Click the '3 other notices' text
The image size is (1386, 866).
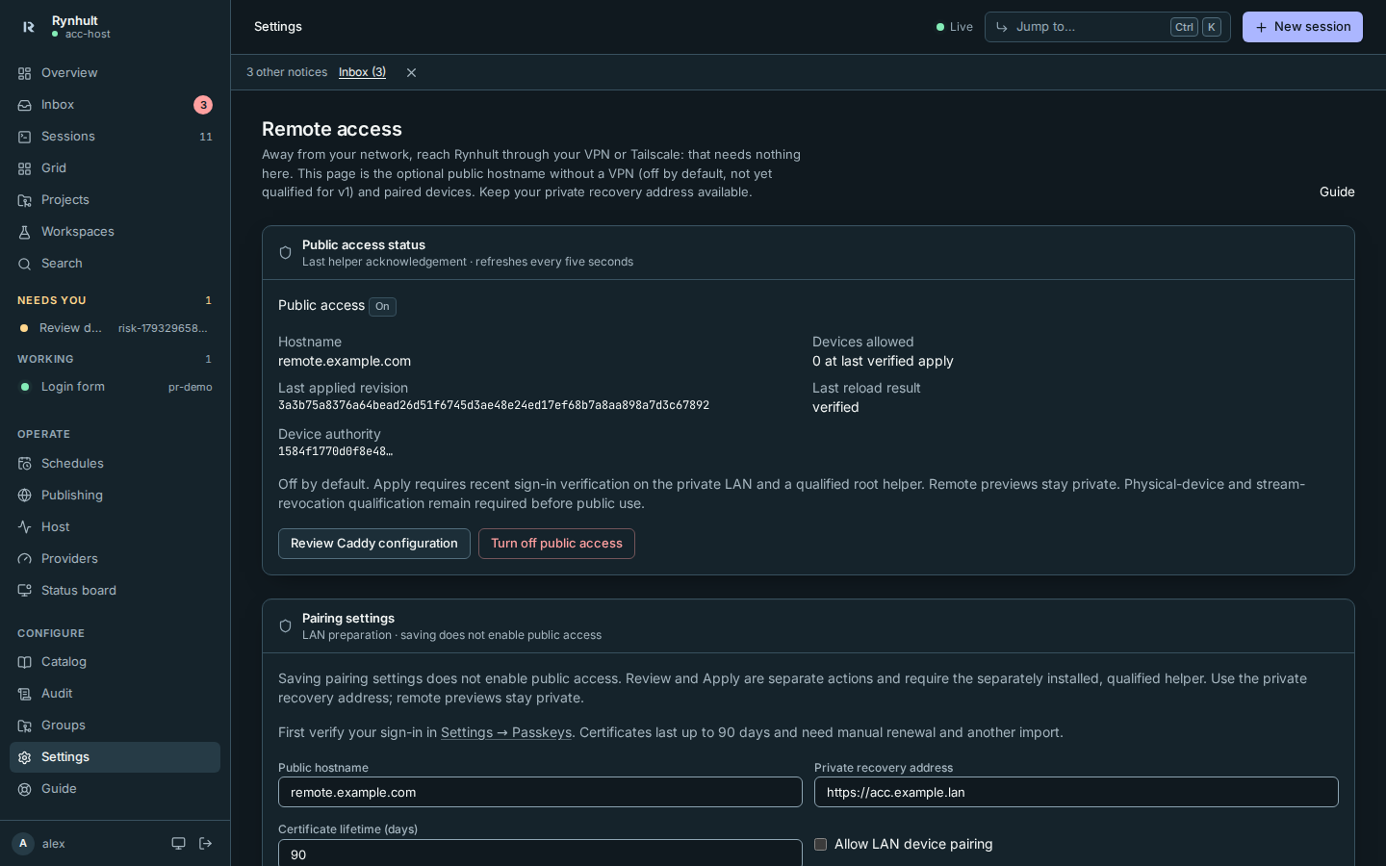(287, 72)
